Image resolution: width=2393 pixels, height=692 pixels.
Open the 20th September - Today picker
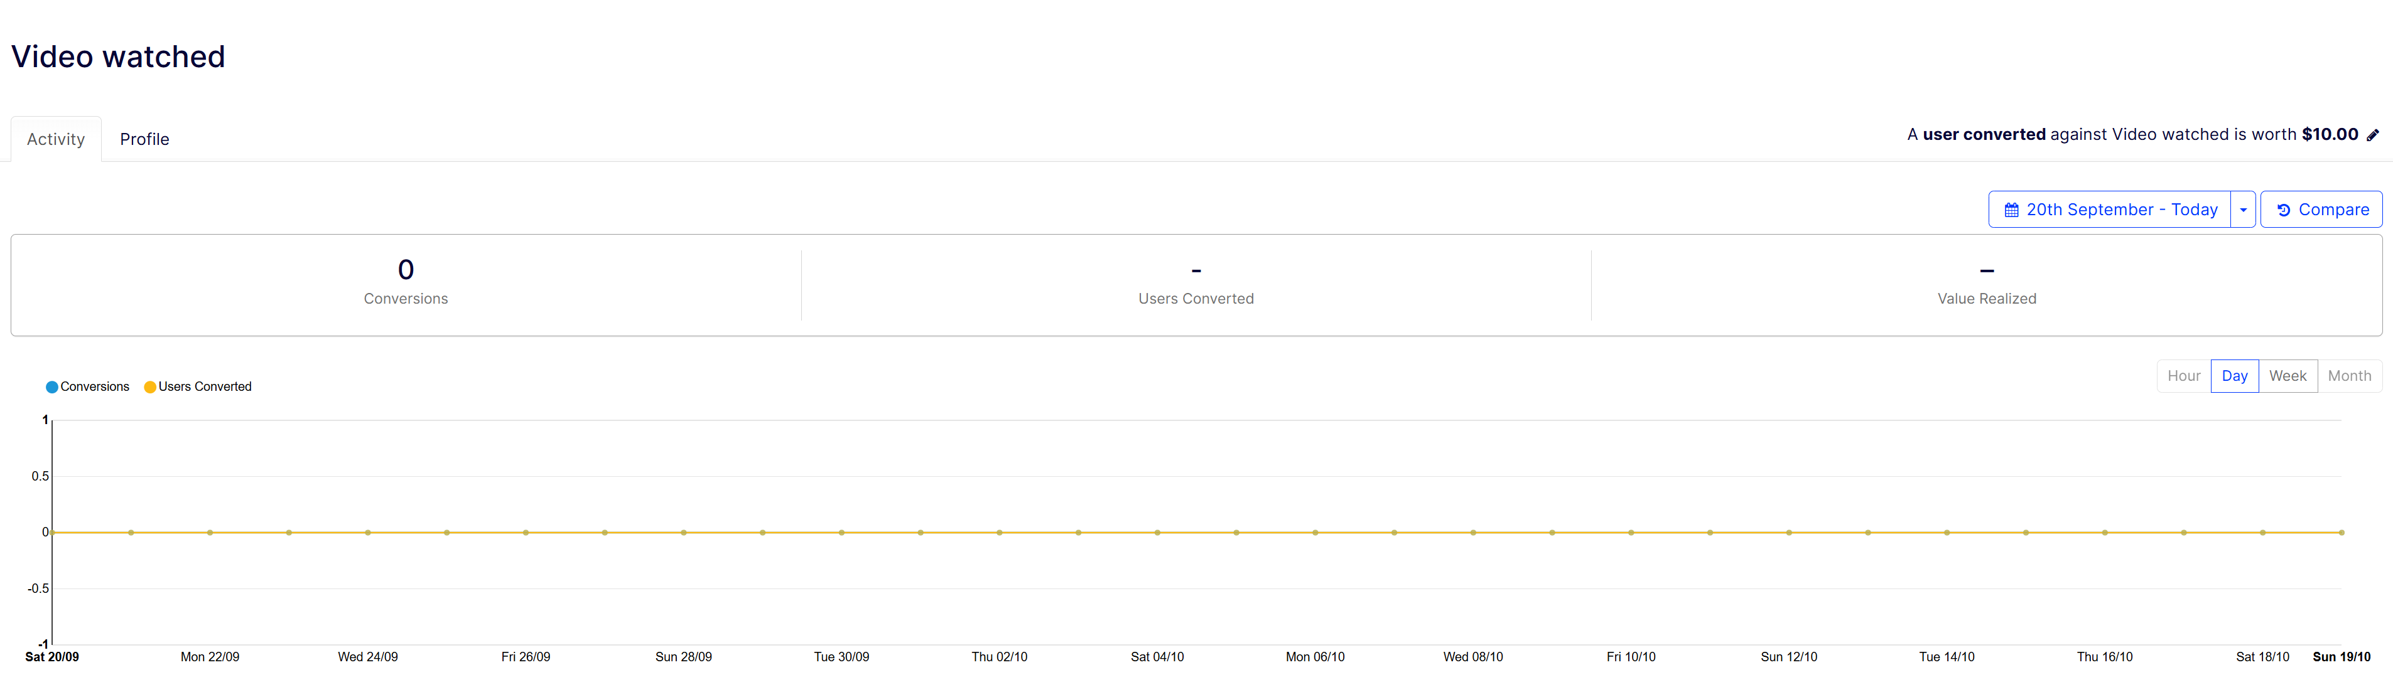click(2121, 211)
